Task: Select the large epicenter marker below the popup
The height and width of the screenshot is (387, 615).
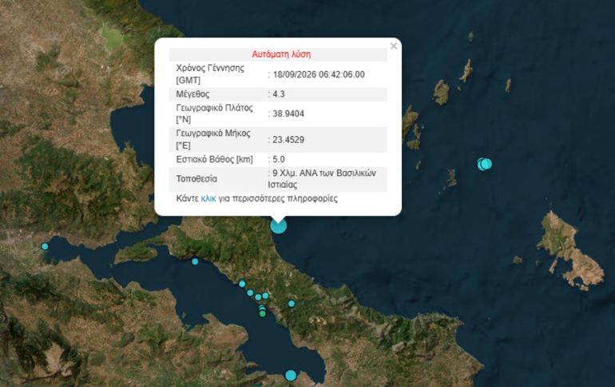Action: tap(279, 226)
